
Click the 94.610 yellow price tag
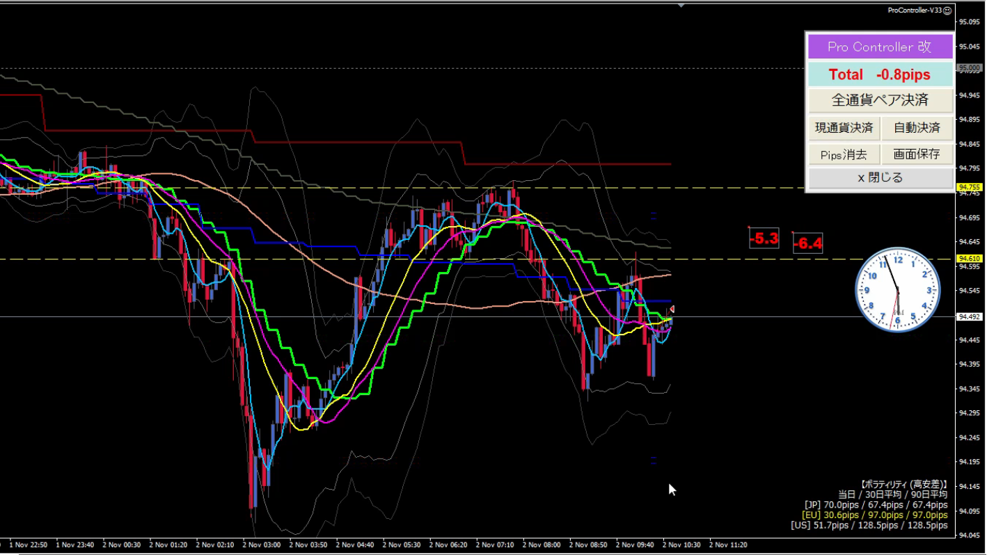[969, 259]
